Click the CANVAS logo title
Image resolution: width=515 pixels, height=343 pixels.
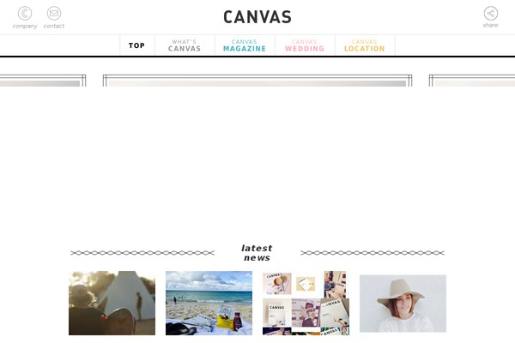(257, 17)
